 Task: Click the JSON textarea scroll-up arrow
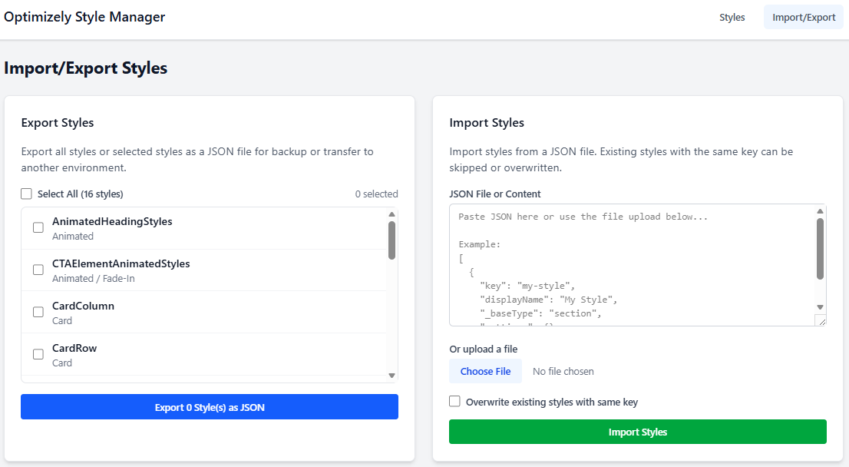[820, 211]
